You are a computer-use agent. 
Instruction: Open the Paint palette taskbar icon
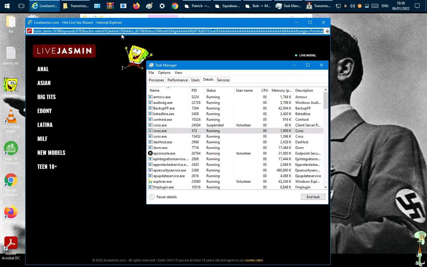pos(149,6)
